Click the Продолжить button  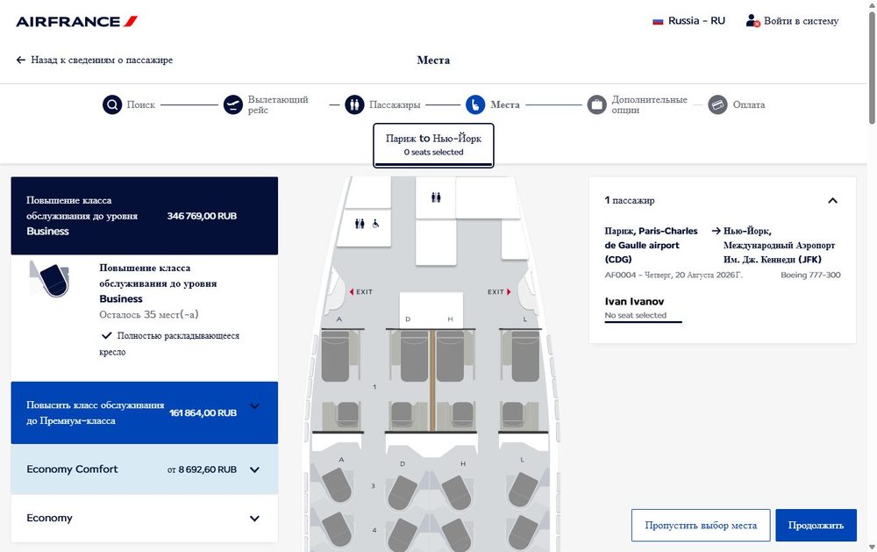point(816,525)
